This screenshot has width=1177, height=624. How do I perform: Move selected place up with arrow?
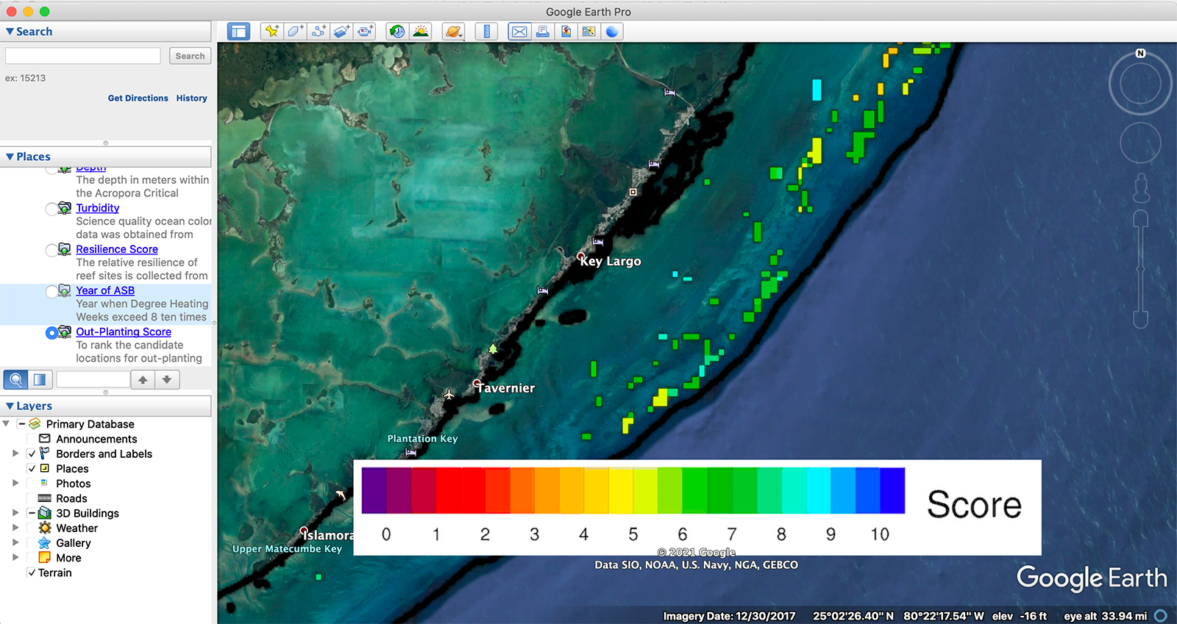pyautogui.click(x=143, y=379)
